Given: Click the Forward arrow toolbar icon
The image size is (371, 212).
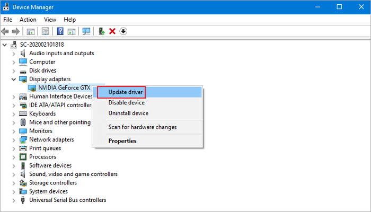Looking at the screenshot, I should pos(15,31).
